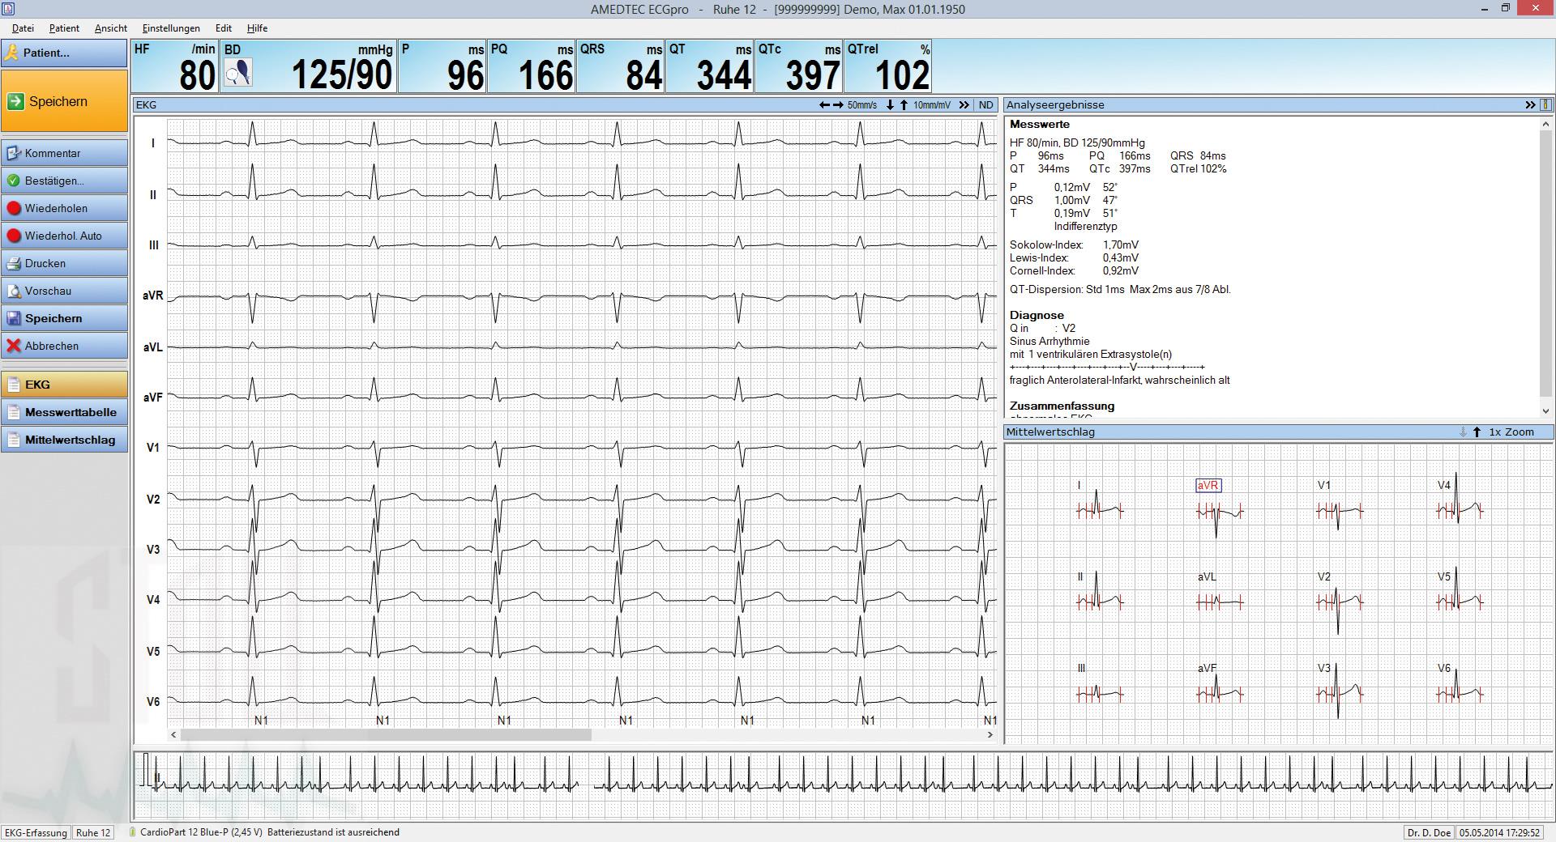
Task: Click the pin icon in Analyseergebnisse header
Action: 1545,105
